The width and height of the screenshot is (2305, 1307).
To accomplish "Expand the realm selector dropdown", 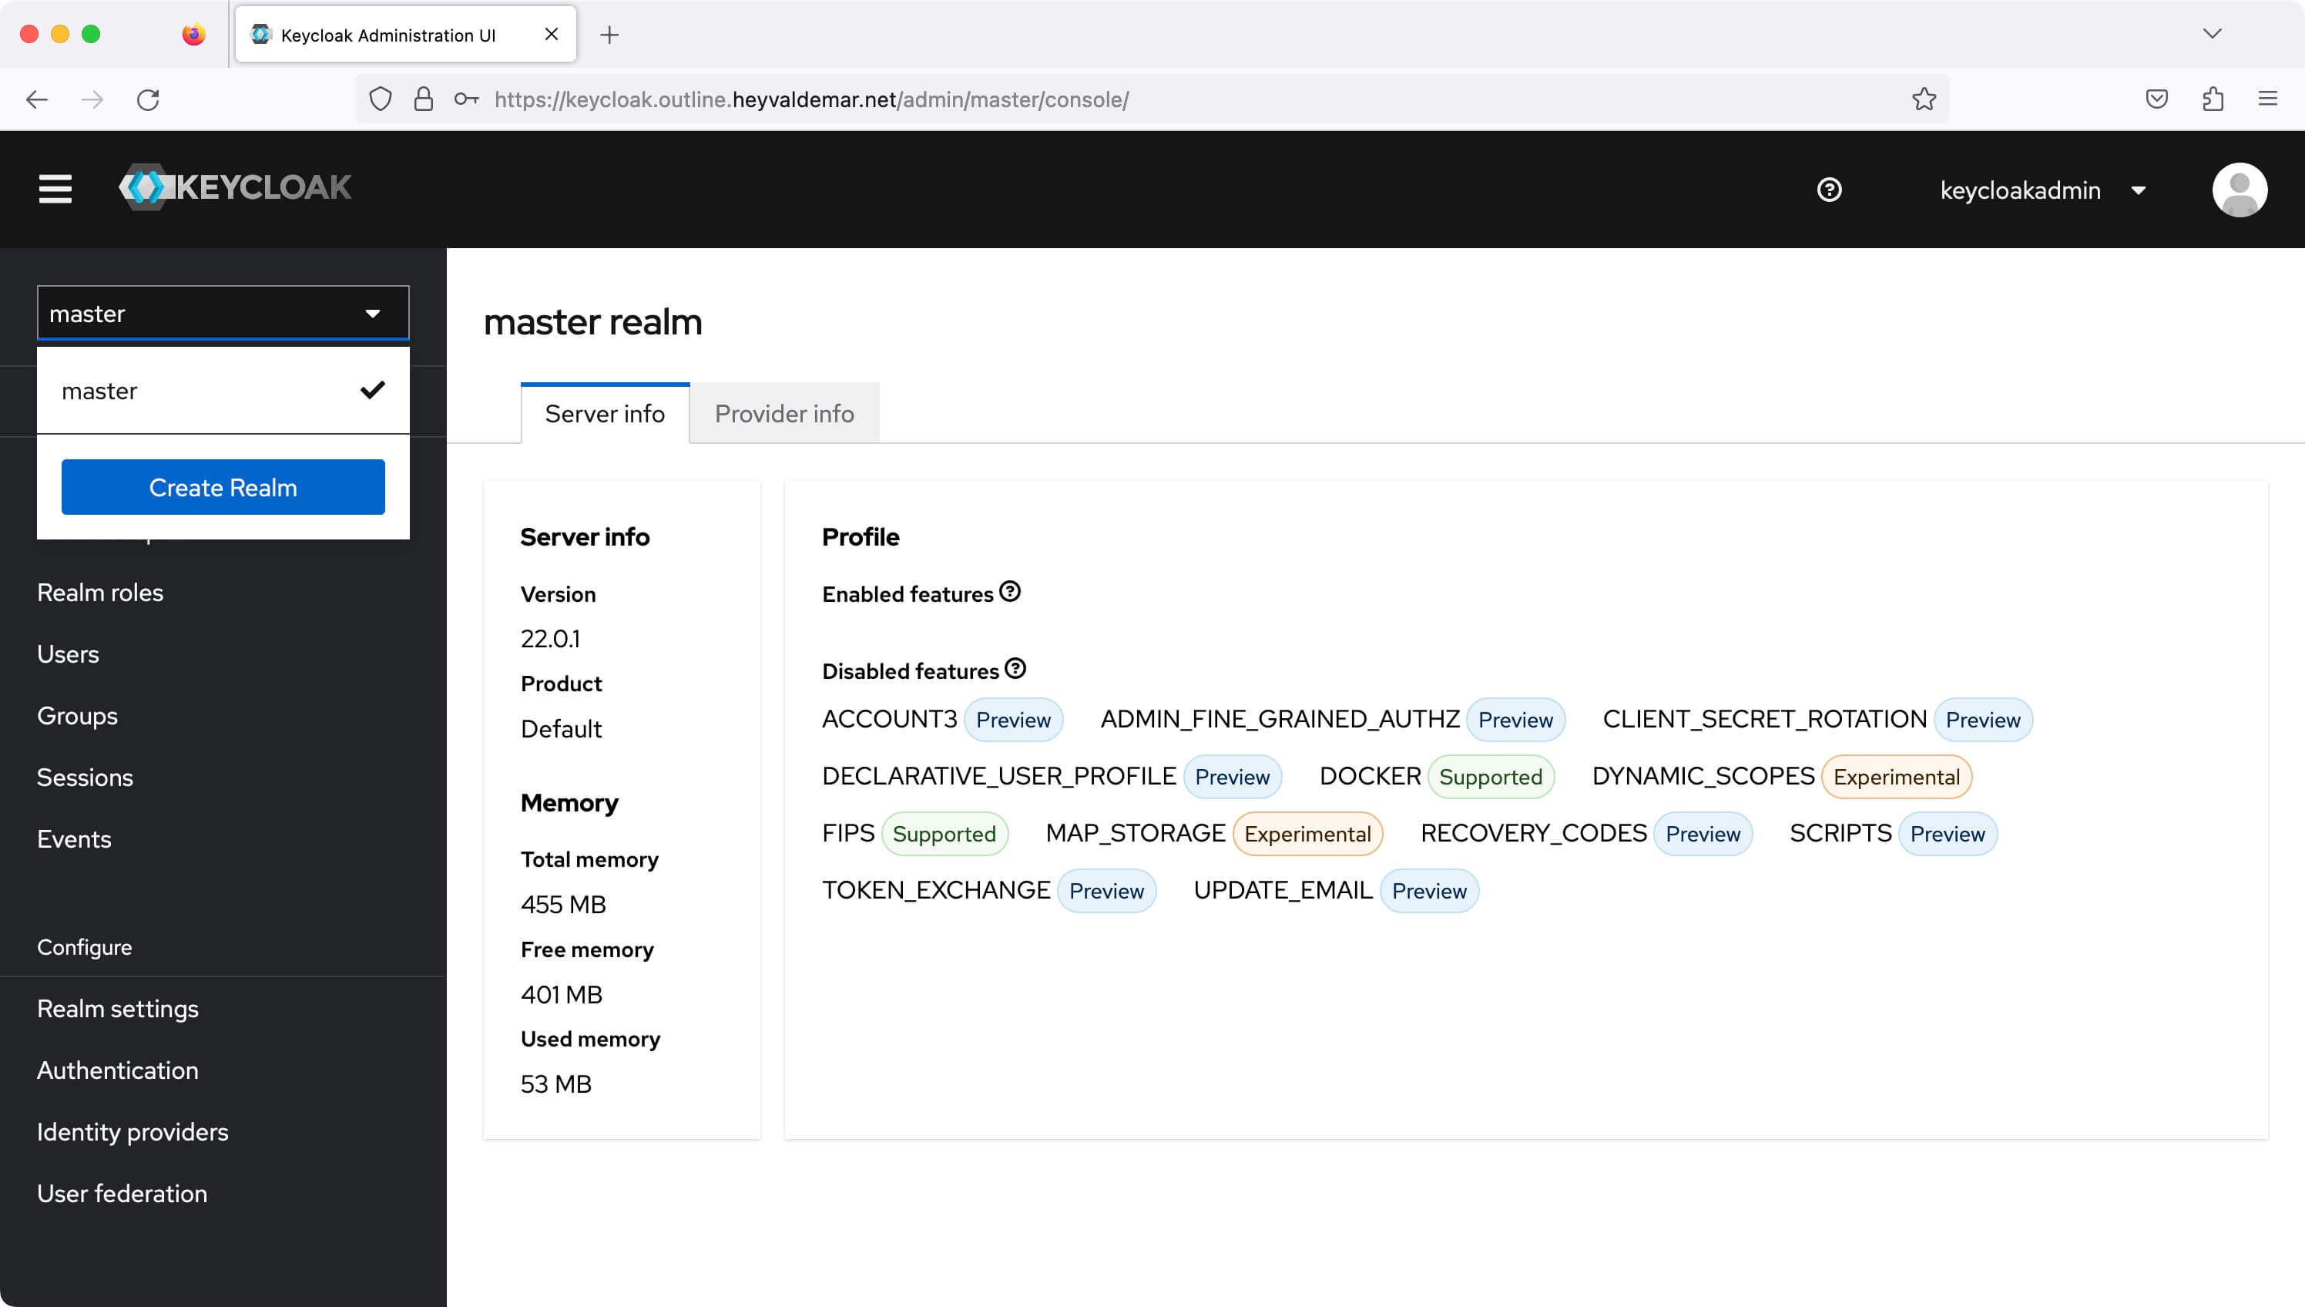I will coord(222,312).
